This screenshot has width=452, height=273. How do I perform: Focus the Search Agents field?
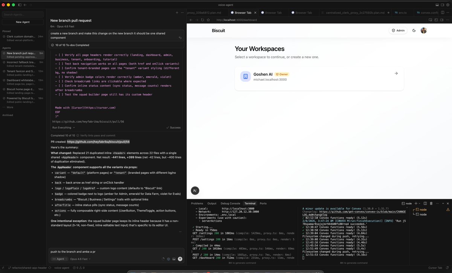pos(23,15)
